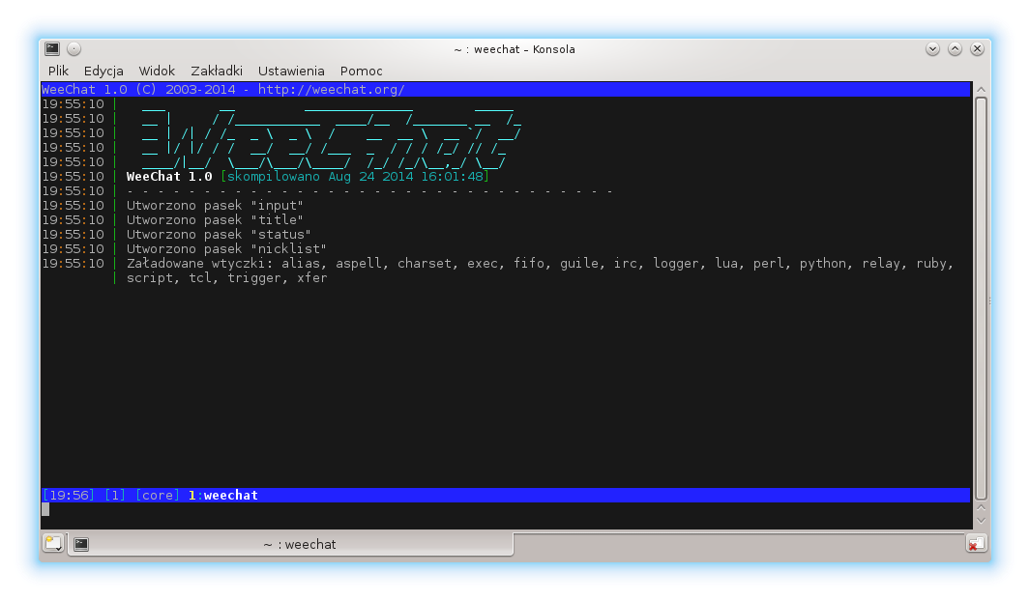Click the '[1]' buffer count in status bar
This screenshot has height=601, width=1030.
point(115,496)
